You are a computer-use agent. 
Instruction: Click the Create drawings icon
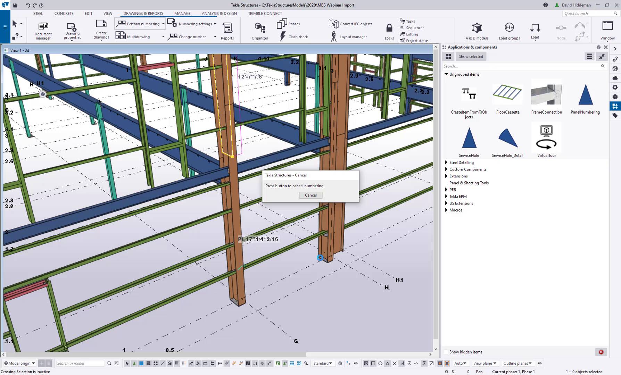101,29
